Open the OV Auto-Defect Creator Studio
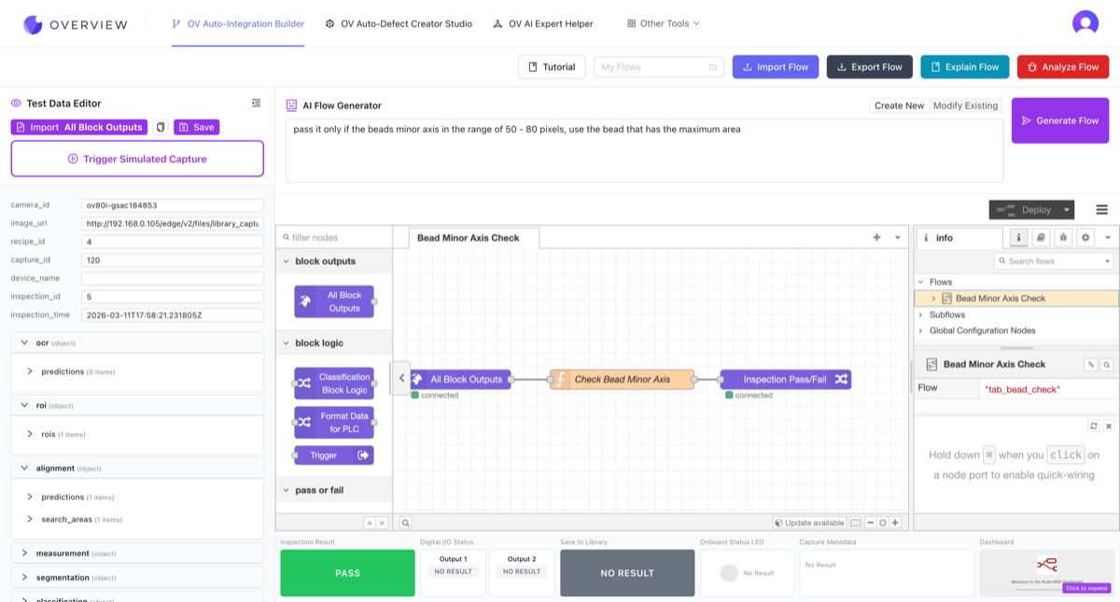The image size is (1120, 602). [x=399, y=23]
